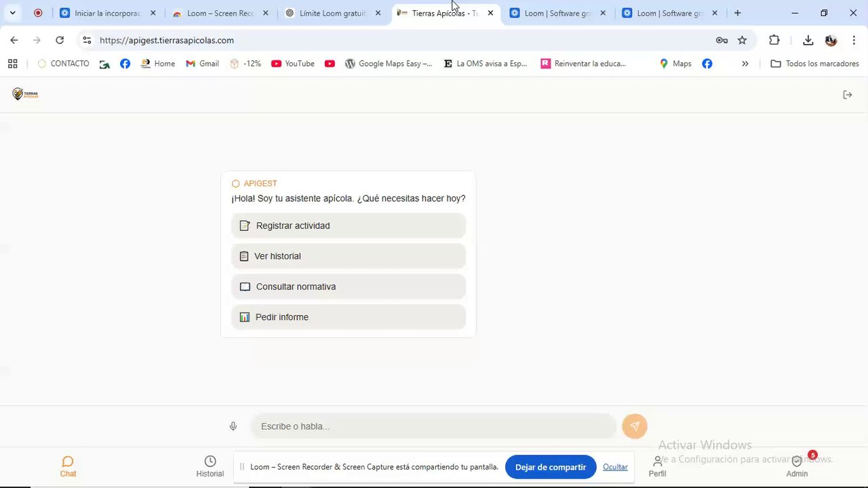Open the Perfil tab in bottom navigation

point(657,466)
